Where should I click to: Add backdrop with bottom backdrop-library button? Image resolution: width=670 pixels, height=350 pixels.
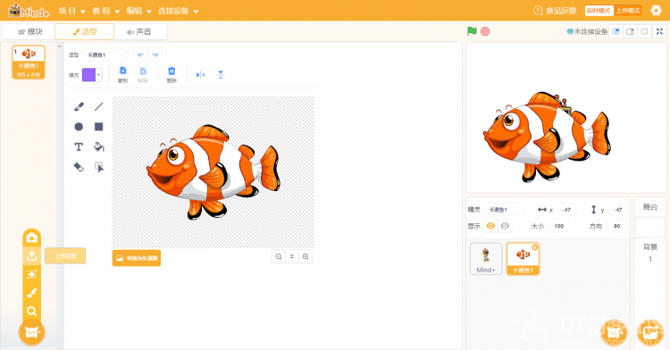[650, 332]
